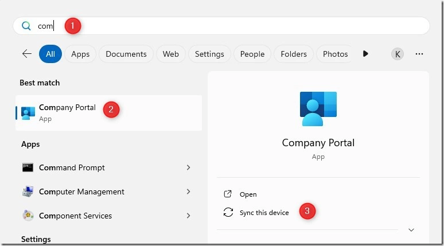The image size is (444, 246).
Task: Click the Component Services icon
Action: click(28, 216)
